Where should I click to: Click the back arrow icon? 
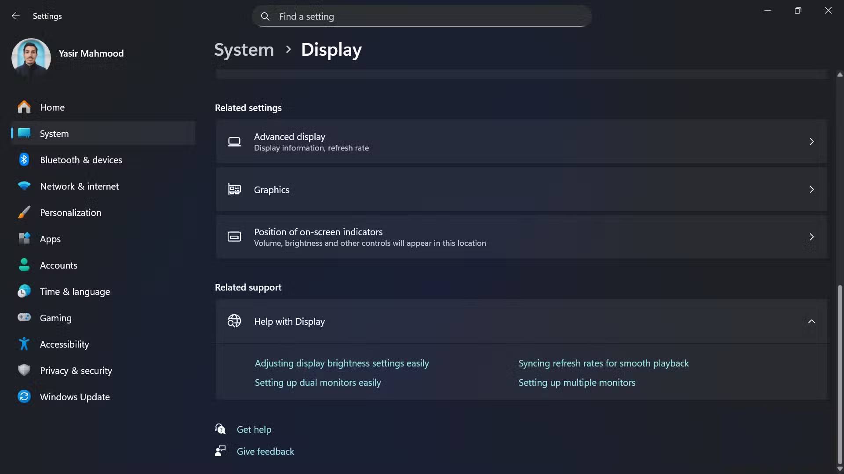click(16, 16)
